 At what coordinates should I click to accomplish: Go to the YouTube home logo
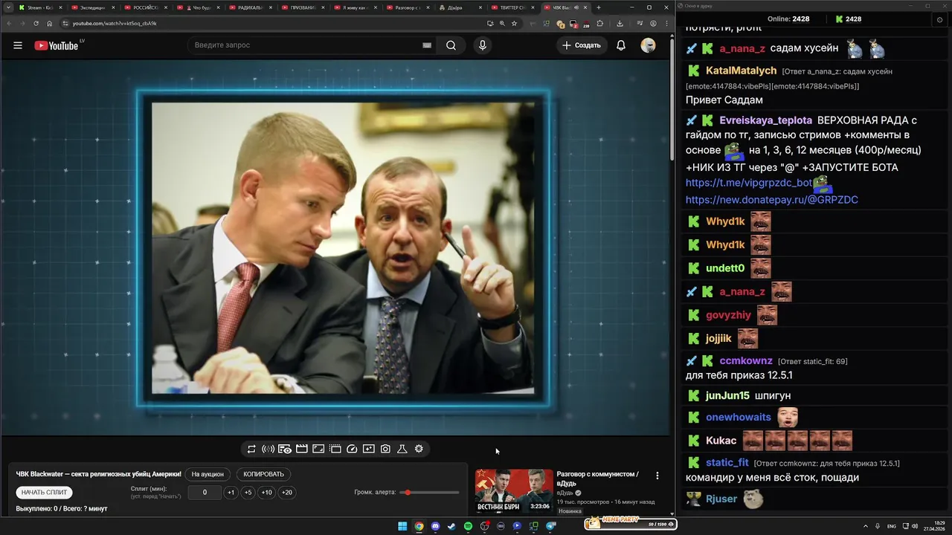[x=57, y=45]
